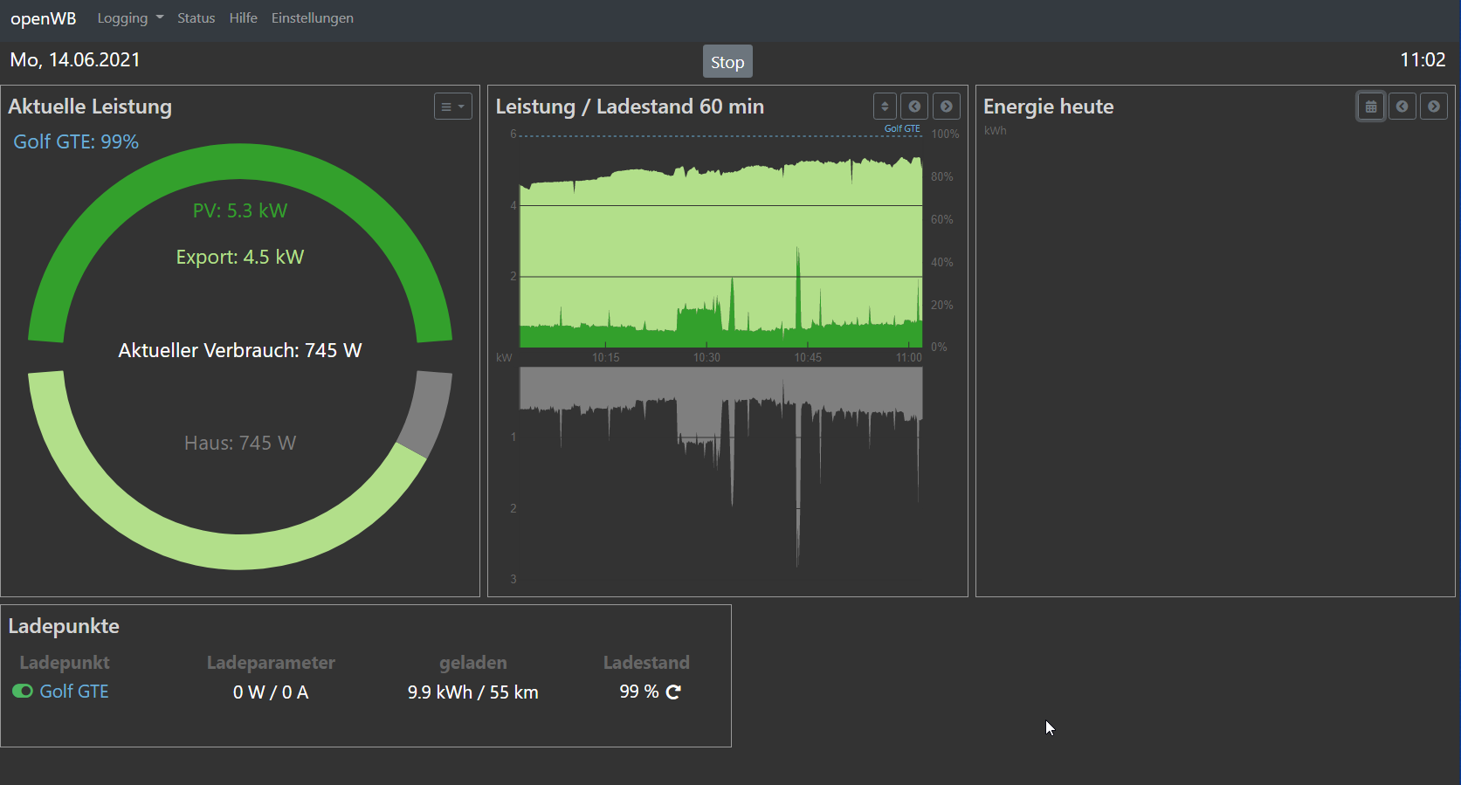
Task: Open the Hilfe menu item
Action: (x=243, y=18)
